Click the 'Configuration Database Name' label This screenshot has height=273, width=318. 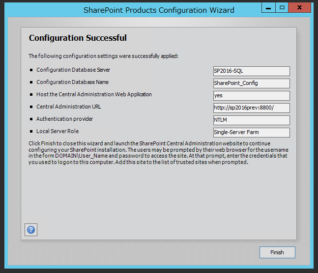point(72,82)
